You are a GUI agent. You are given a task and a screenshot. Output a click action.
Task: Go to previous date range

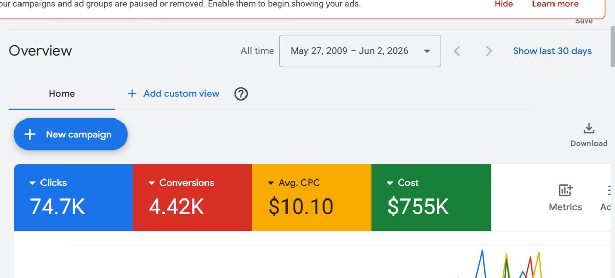pos(457,51)
